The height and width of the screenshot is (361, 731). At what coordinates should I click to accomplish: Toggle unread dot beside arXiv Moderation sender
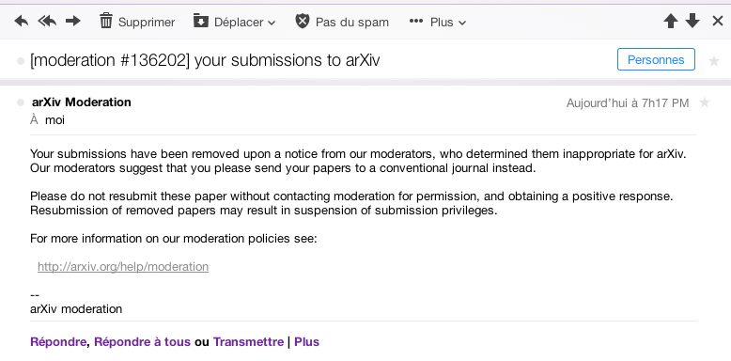(21, 102)
